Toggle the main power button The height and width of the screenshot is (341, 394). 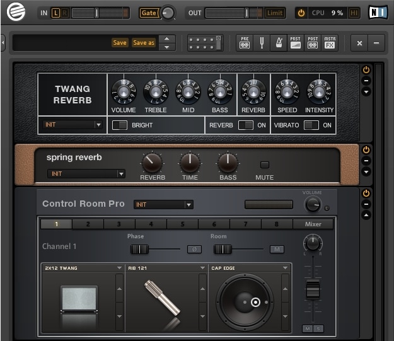tap(301, 13)
